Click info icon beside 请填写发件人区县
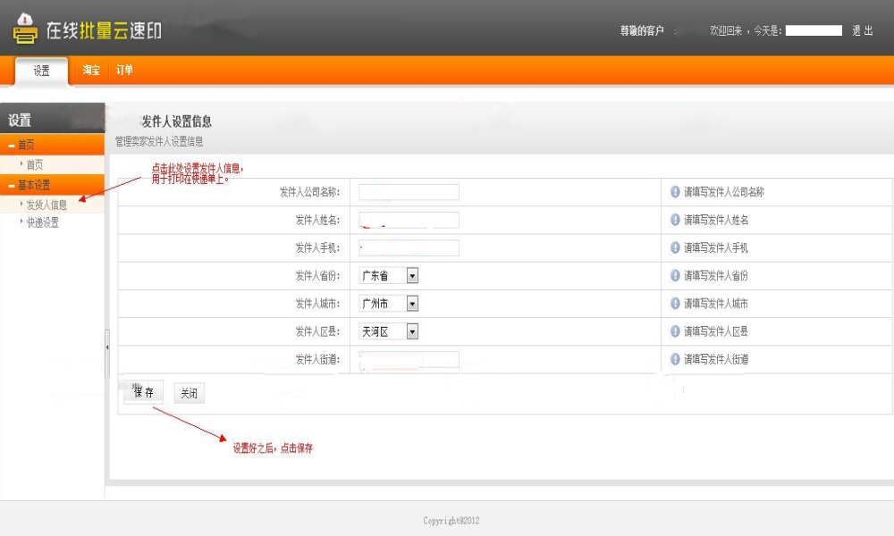894x536 pixels. tap(675, 331)
